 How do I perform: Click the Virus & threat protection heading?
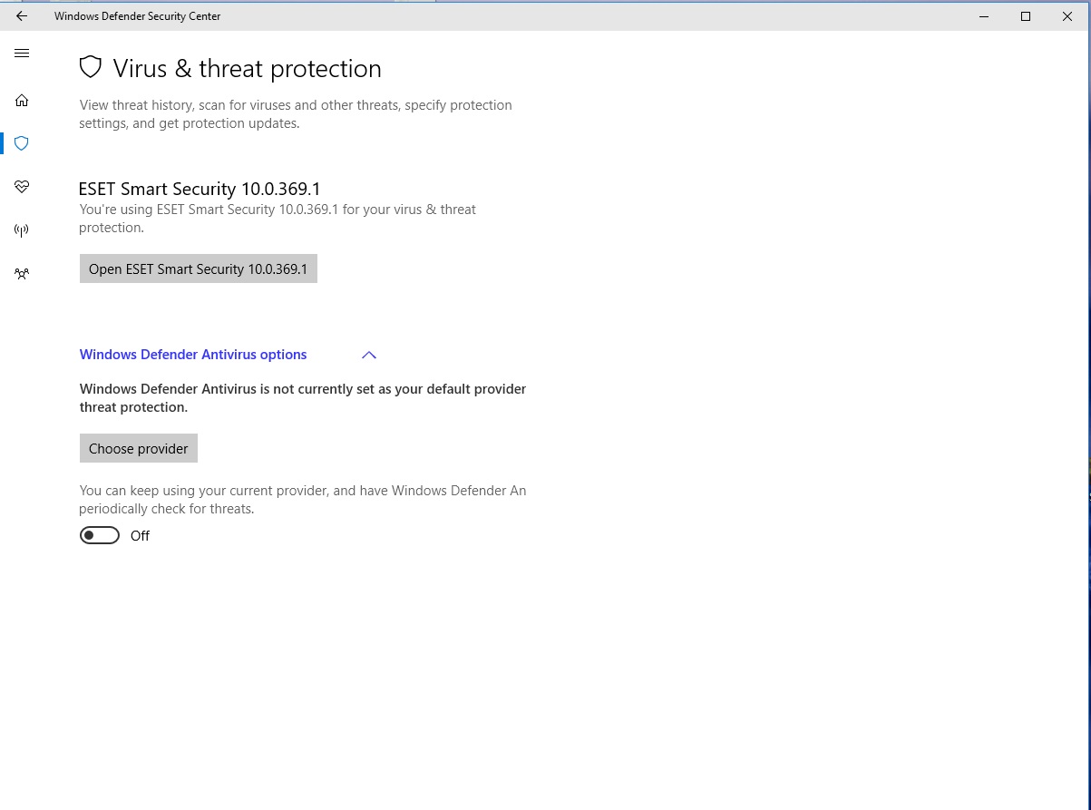tap(247, 69)
